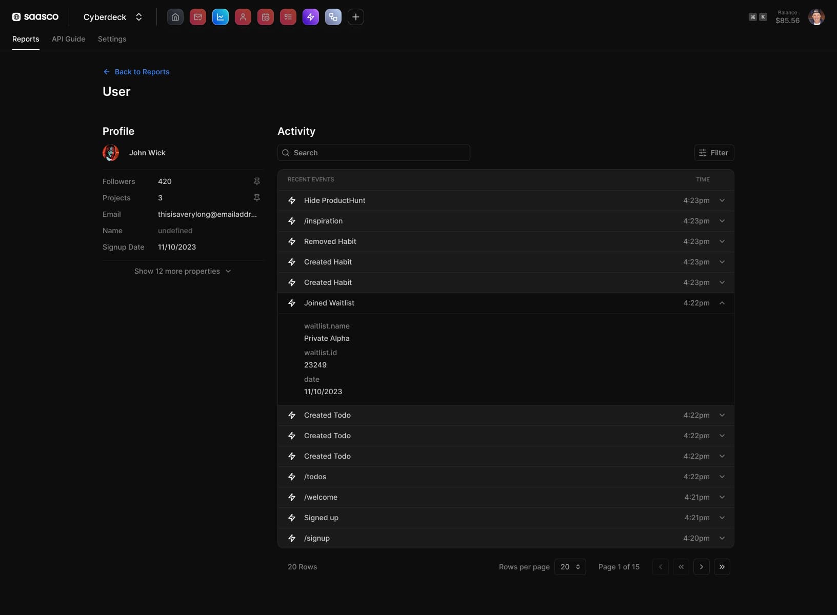The image size is (837, 615).
Task: Open the red mail app icon
Action: point(197,17)
